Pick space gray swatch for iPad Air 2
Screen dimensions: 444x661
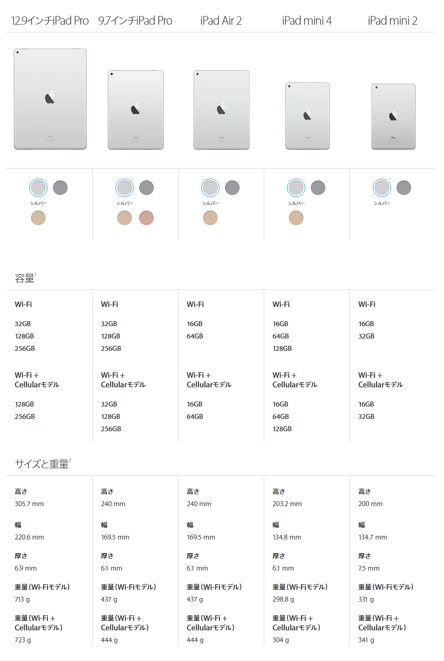[232, 188]
